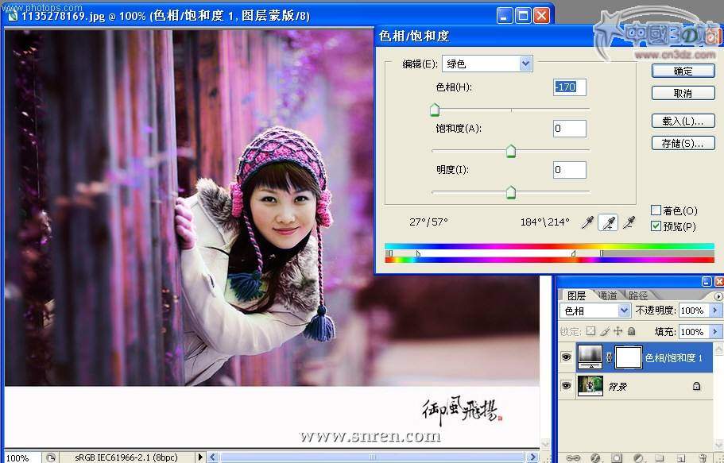Create new fill or adjustment layer
This screenshot has width=724, height=463.
[x=639, y=458]
